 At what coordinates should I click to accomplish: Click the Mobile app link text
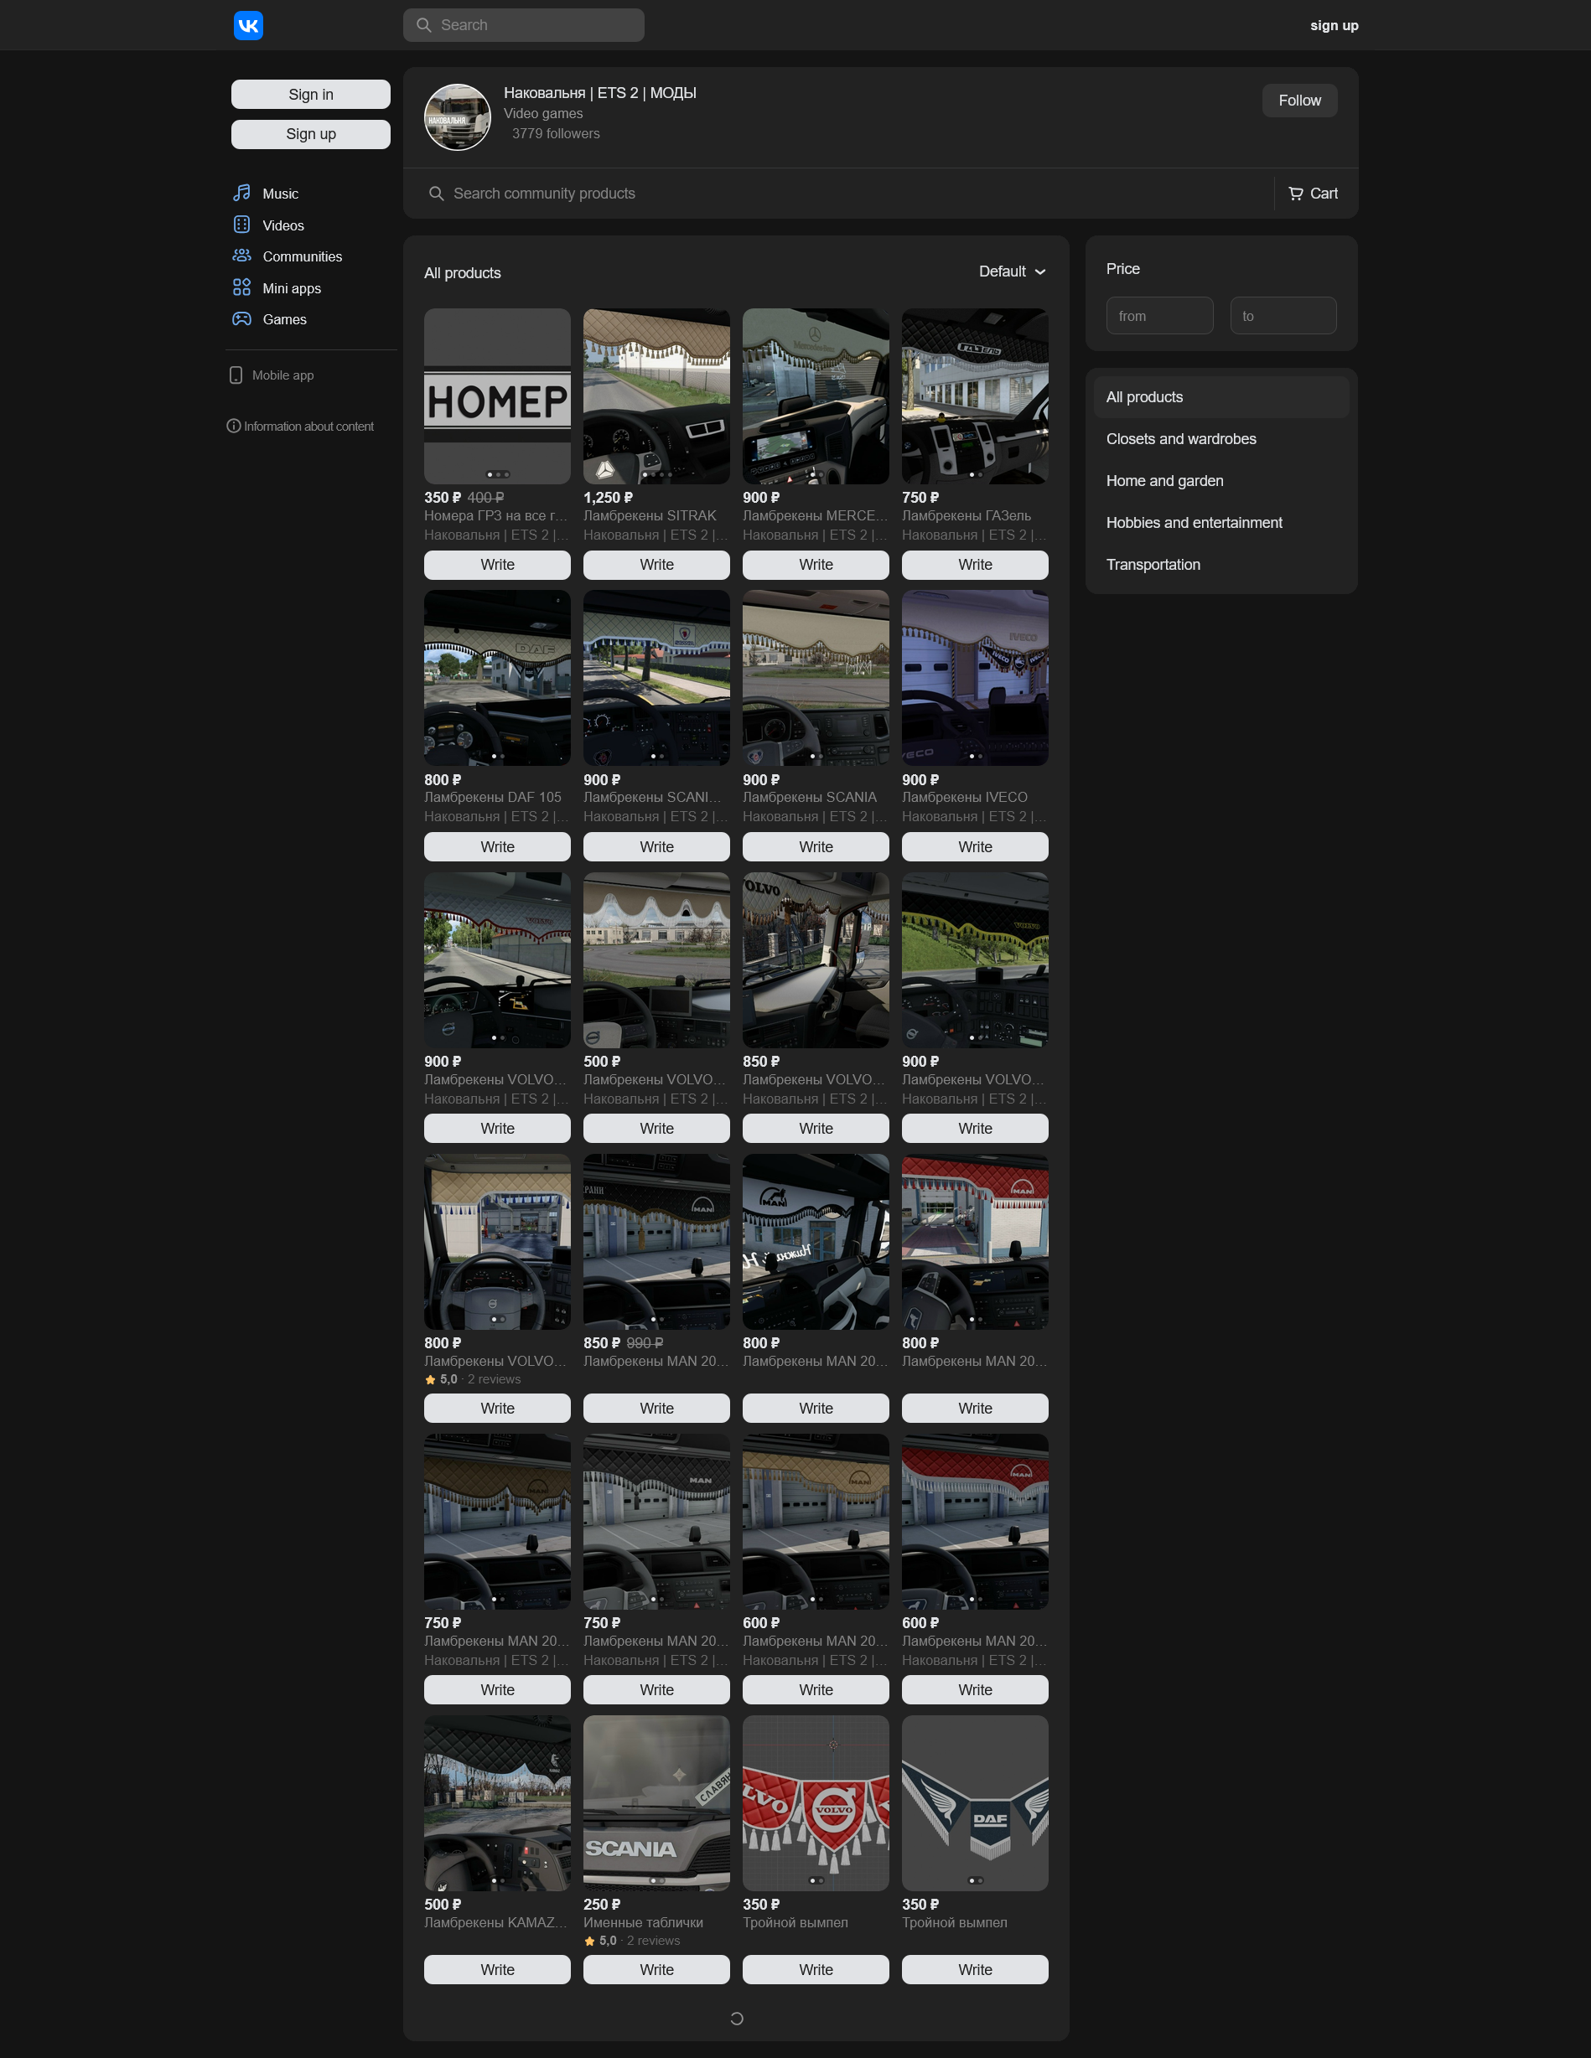(x=282, y=375)
